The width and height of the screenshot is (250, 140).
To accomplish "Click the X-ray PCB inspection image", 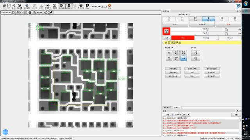I will tap(81, 75).
